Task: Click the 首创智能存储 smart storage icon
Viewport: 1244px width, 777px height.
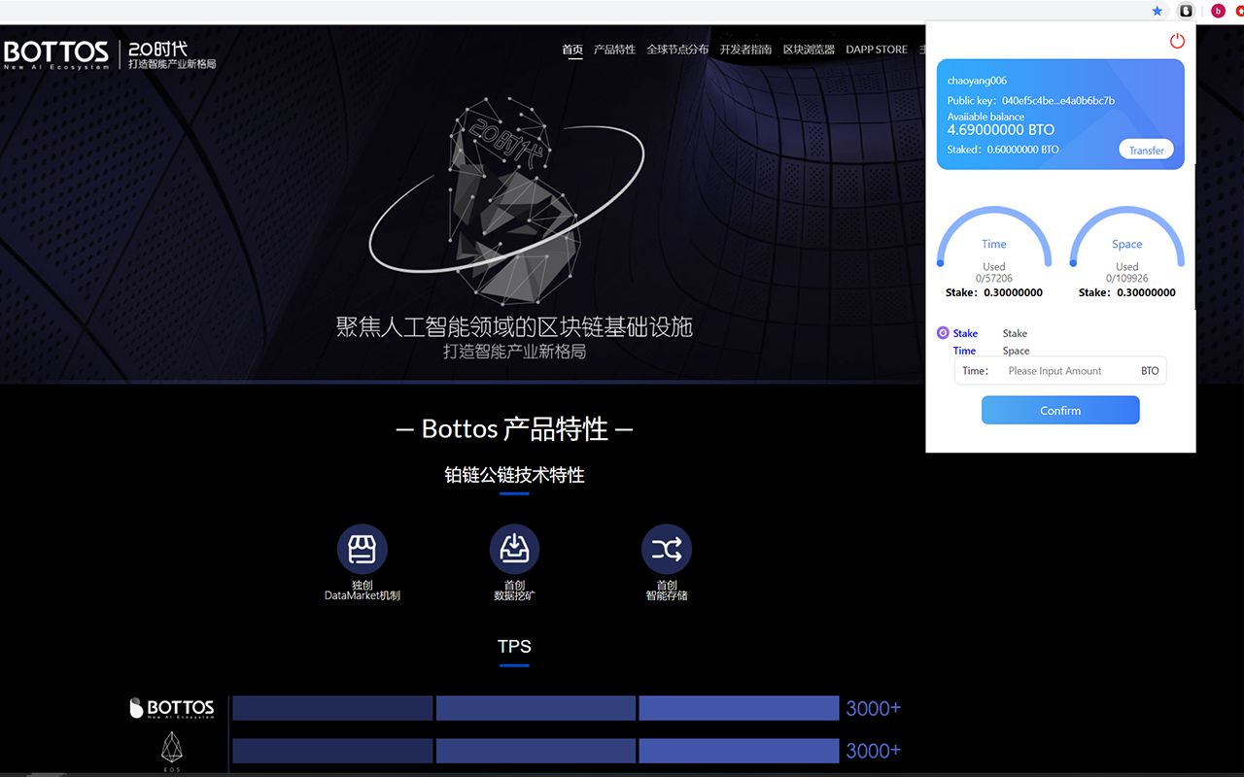Action: 666,549
